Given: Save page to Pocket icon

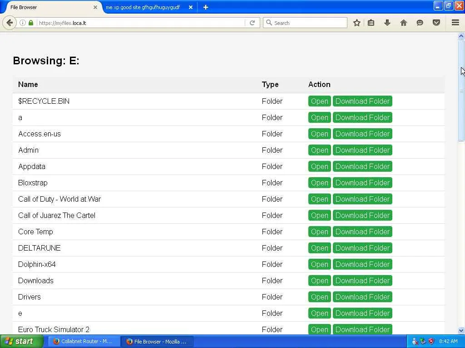Looking at the screenshot, I should pyautogui.click(x=436, y=23).
